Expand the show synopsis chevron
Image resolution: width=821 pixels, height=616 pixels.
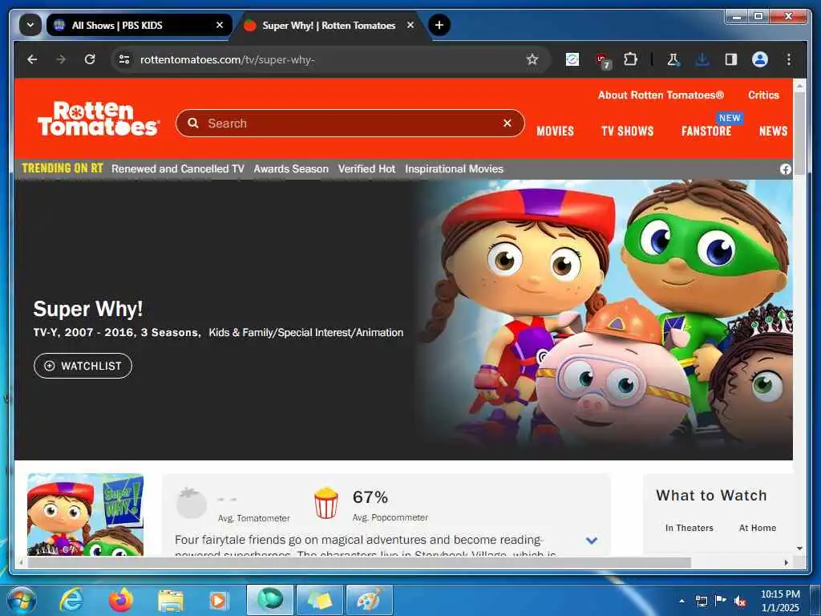click(592, 541)
